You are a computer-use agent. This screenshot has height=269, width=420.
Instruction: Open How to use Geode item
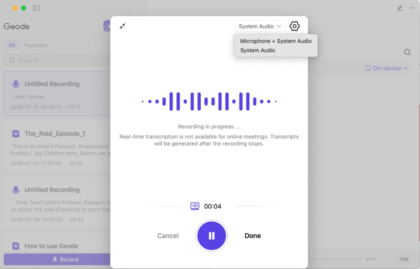pyautogui.click(x=57, y=244)
